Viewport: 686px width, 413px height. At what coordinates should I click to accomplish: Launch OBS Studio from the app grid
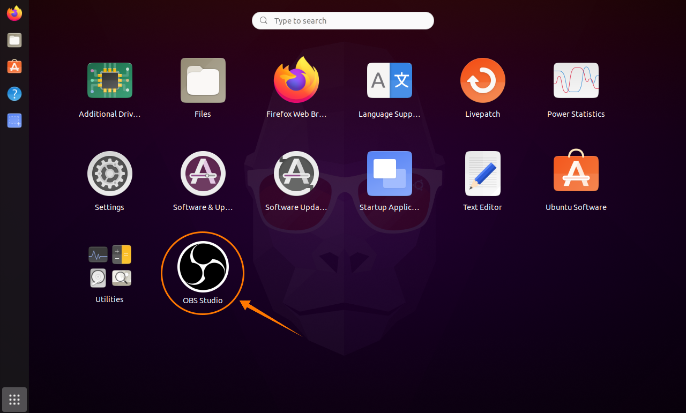[x=203, y=266]
